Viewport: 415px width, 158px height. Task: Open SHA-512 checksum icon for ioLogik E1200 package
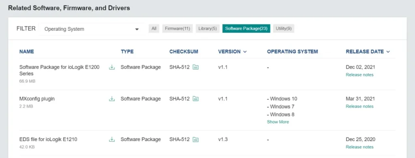[x=196, y=67]
